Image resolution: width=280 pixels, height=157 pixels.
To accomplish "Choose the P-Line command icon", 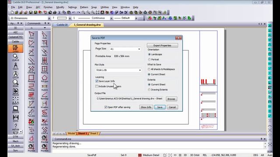I will (x=31, y=44).
